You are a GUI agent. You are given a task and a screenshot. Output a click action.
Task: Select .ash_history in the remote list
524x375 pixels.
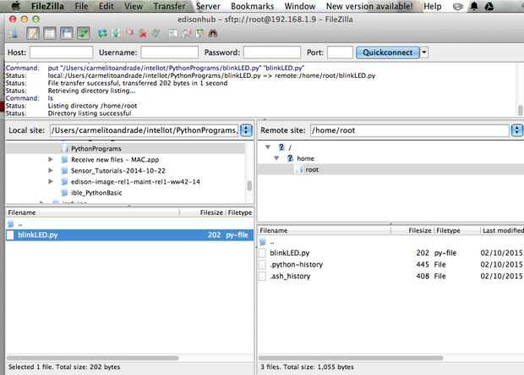[390, 276]
